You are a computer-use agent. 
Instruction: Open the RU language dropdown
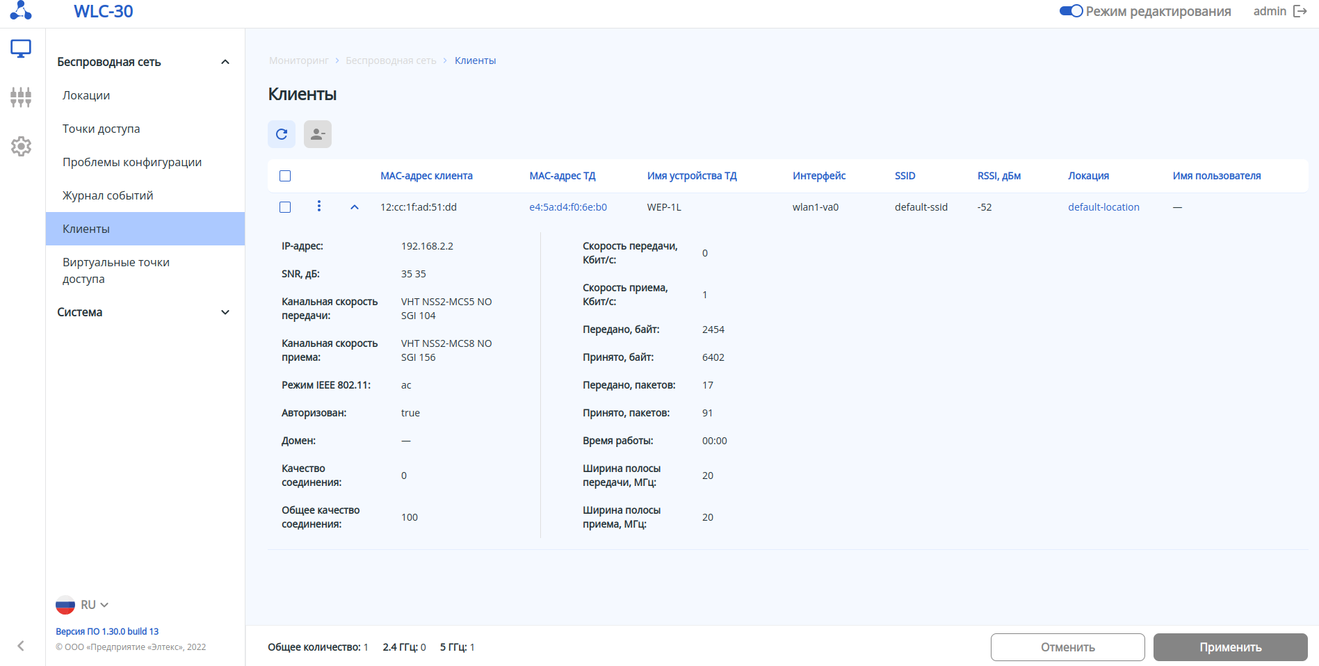[x=95, y=605]
